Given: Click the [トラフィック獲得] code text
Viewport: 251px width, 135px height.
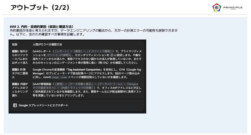Looking at the screenshot, I should 99,51.
